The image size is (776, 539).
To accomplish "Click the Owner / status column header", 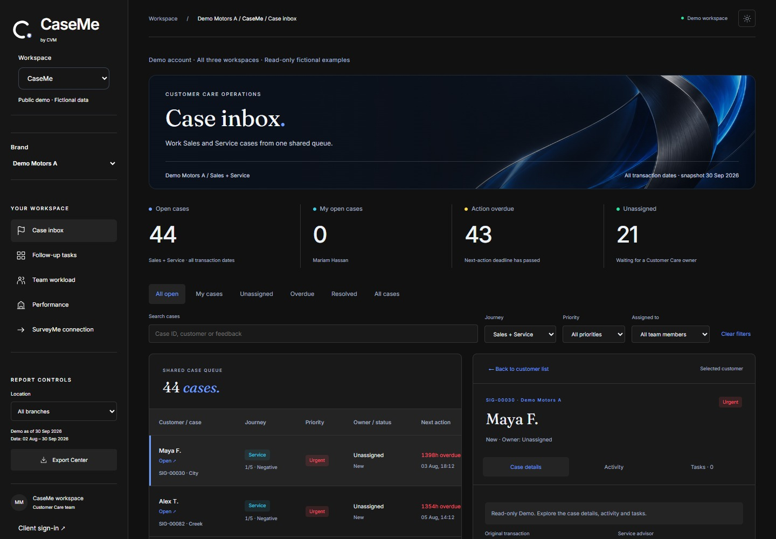I will click(x=372, y=423).
